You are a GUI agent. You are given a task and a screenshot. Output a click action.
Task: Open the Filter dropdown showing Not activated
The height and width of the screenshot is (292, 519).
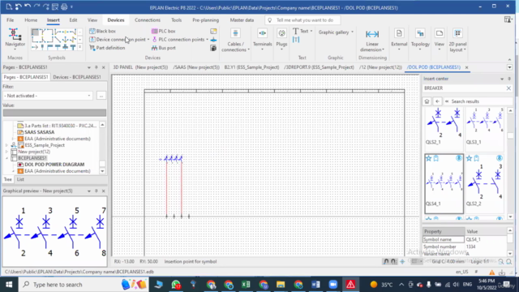[x=47, y=96]
